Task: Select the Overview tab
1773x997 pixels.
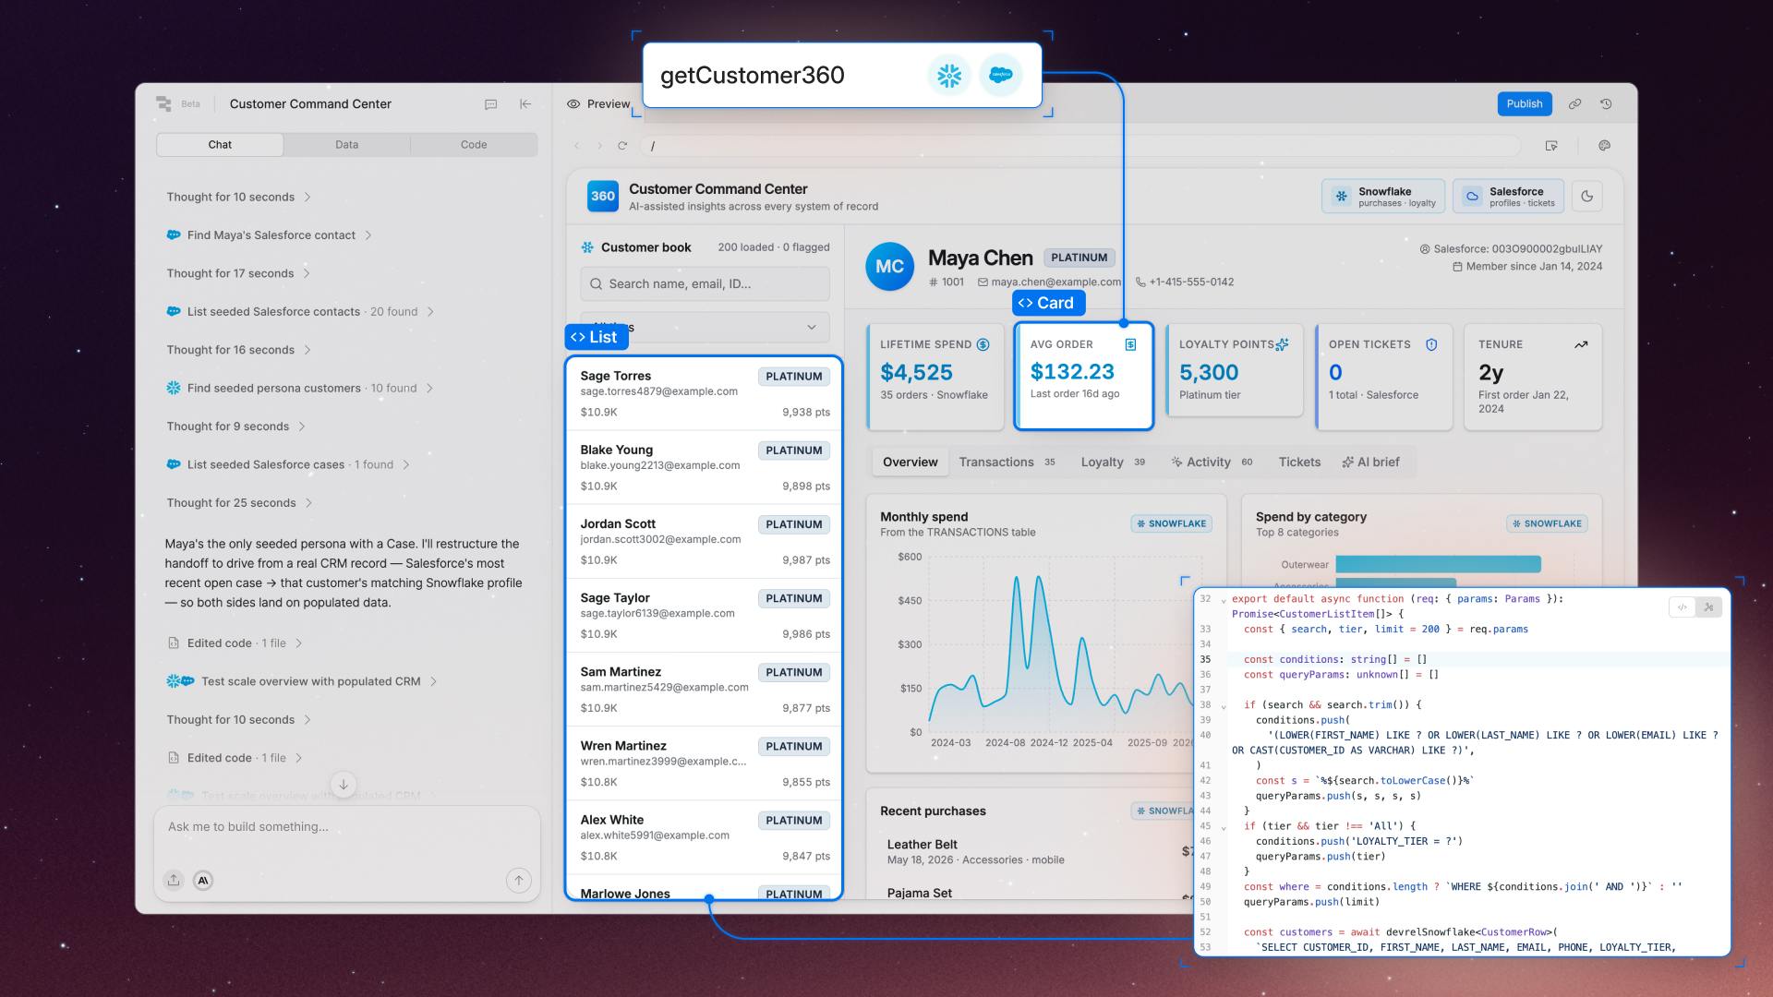Action: [x=911, y=462]
